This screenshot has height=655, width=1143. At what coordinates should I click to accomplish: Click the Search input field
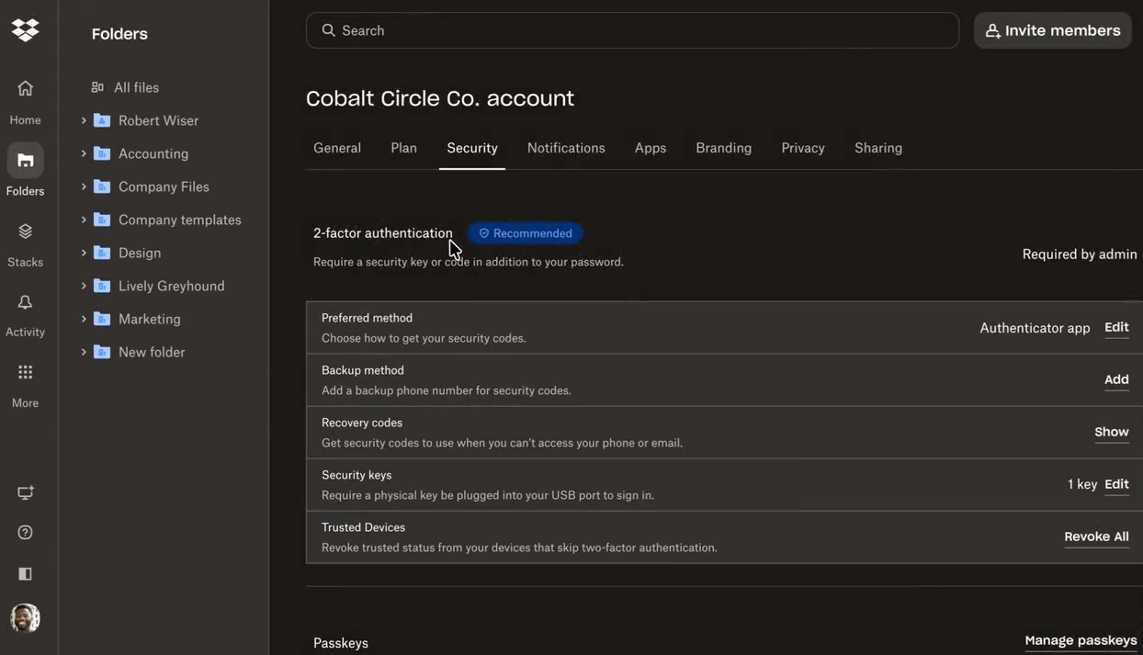pyautogui.click(x=632, y=30)
